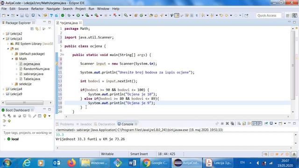Click Last Edit Location icon

tap(221, 15)
